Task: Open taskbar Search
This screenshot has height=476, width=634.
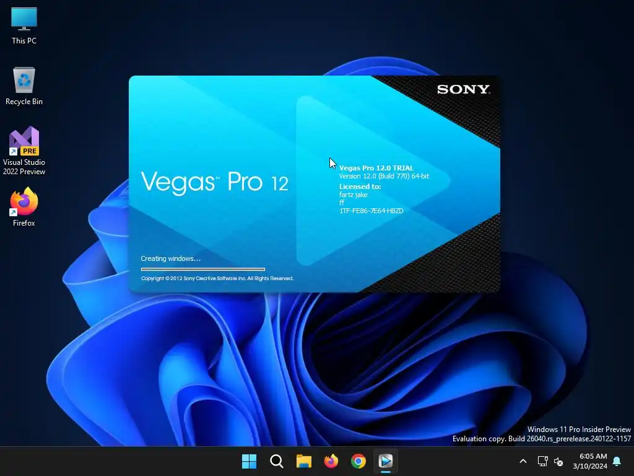Action: point(277,461)
